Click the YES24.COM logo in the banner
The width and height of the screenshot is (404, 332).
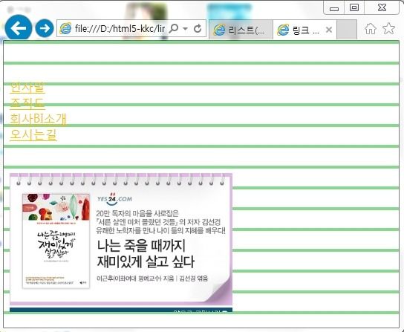point(114,199)
